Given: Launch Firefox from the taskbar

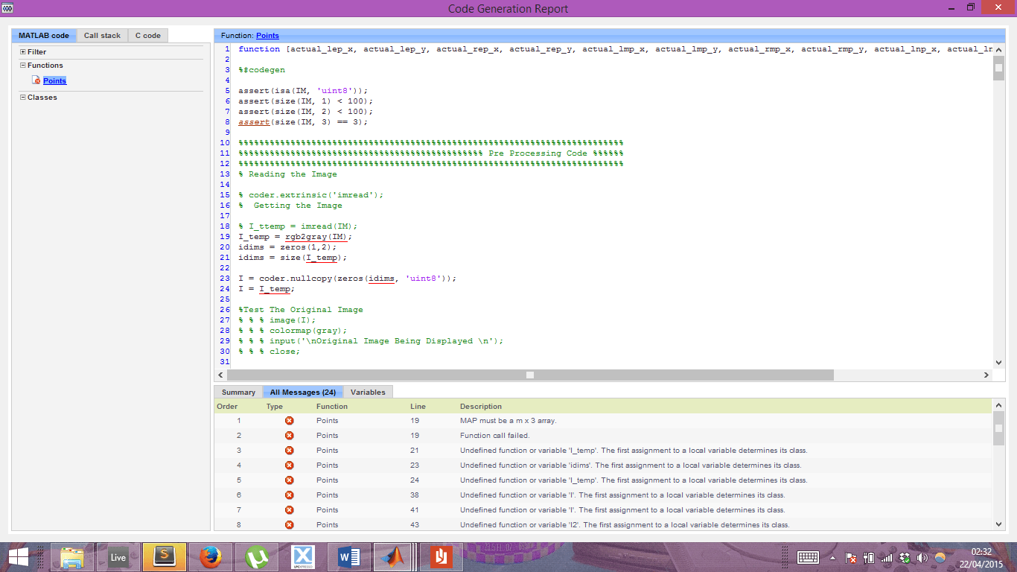Looking at the screenshot, I should pyautogui.click(x=211, y=557).
